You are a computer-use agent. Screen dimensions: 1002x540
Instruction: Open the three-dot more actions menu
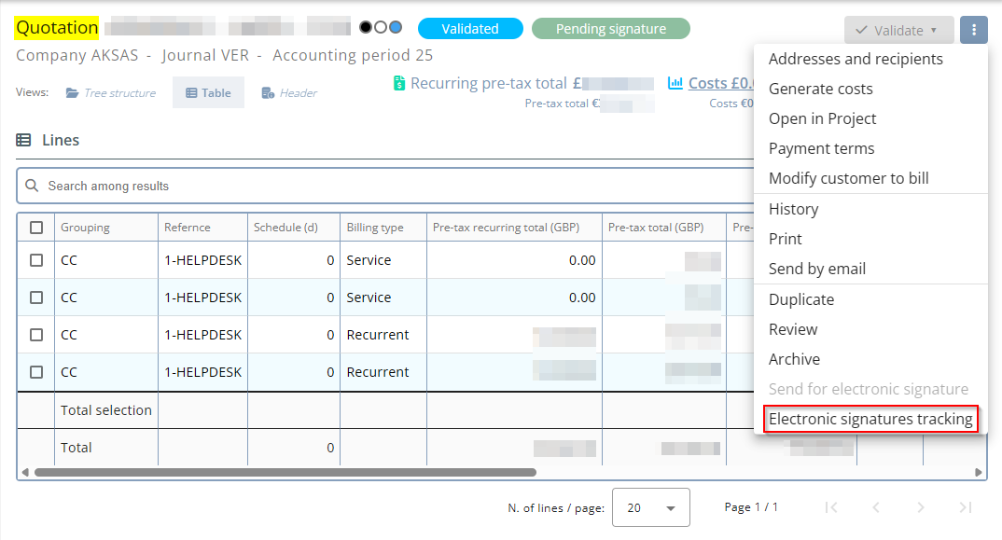pos(973,30)
